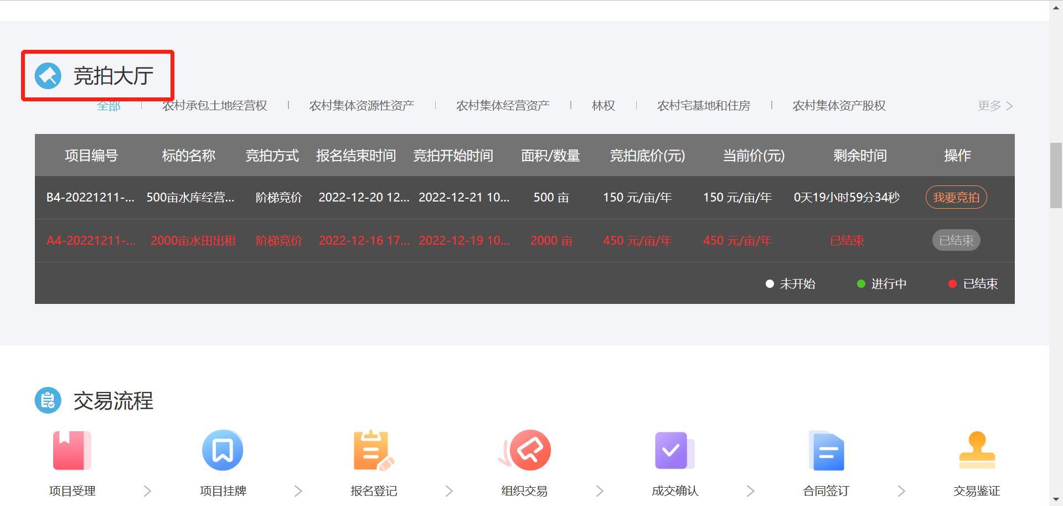Select the 全部 category tab

[109, 106]
